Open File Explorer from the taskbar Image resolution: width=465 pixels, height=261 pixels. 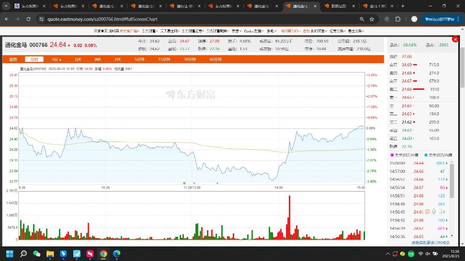[x=50, y=254]
